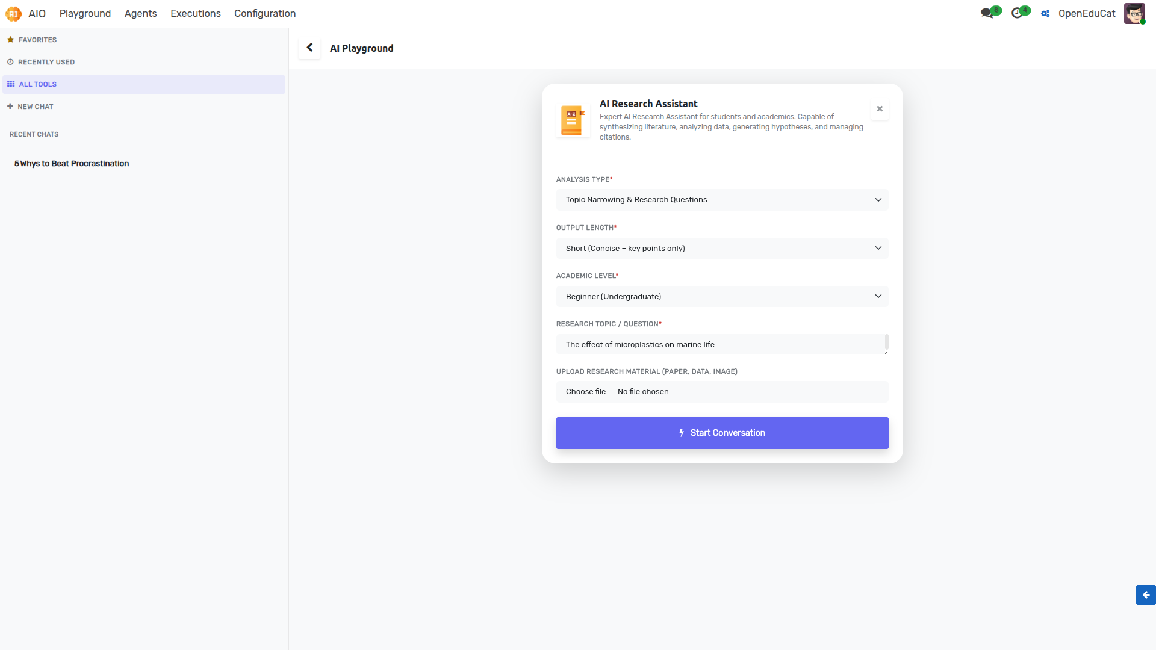The width and height of the screenshot is (1156, 650).
Task: Select the RECENTLY USED sidebar item
Action: [143, 62]
